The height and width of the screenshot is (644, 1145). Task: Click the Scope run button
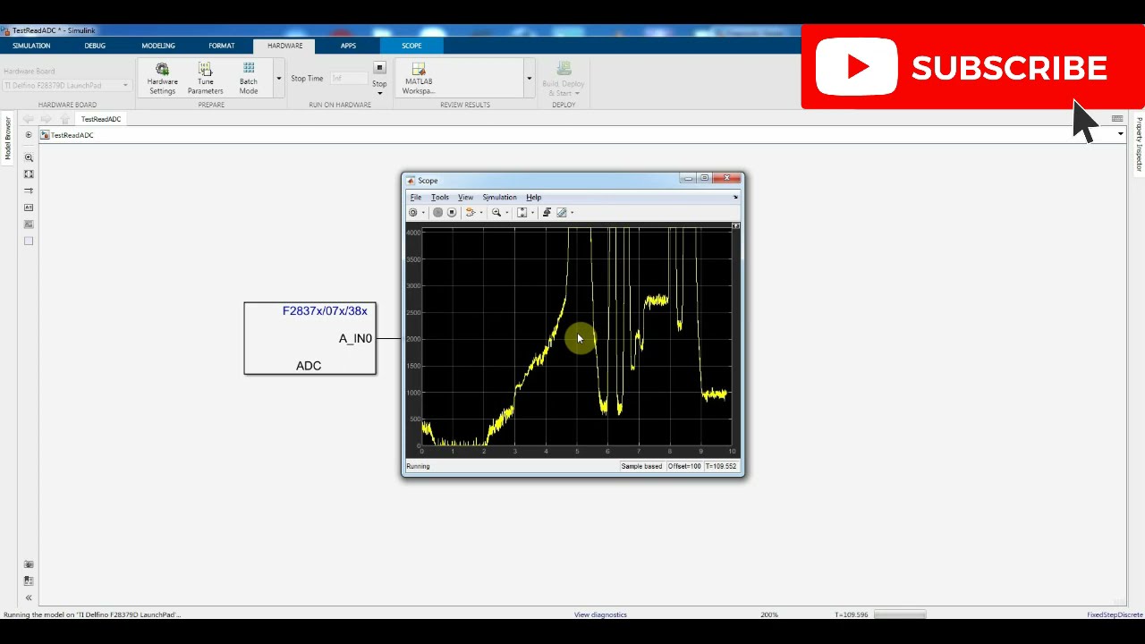coord(437,213)
